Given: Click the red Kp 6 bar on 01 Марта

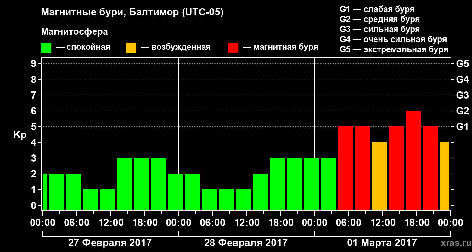Looking at the screenshot, I should [413, 161].
